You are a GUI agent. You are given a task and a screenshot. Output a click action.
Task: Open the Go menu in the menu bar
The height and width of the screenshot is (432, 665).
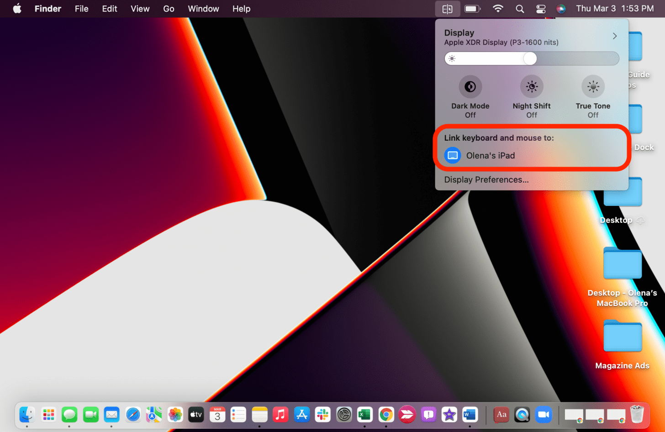click(169, 8)
